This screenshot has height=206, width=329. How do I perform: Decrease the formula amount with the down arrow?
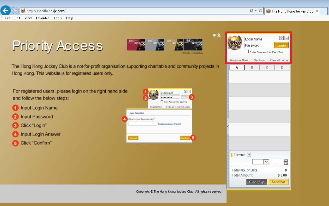tap(286, 163)
